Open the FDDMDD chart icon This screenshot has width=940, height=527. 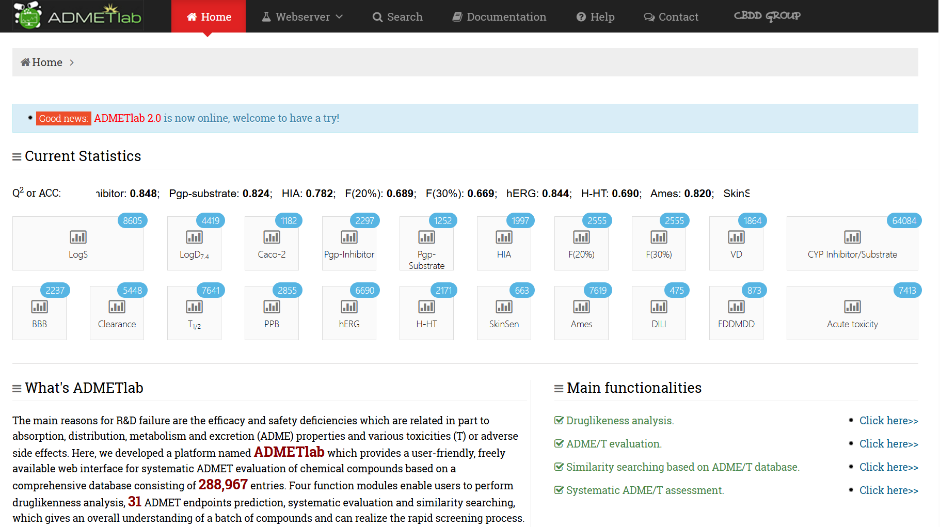(x=736, y=307)
